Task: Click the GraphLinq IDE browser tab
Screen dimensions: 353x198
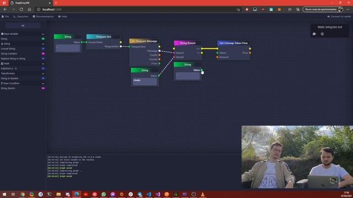Action: point(30,3)
